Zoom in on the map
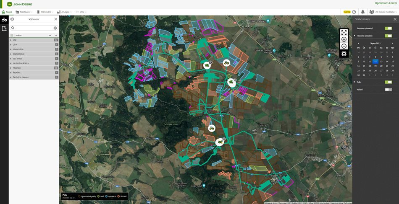399x204 pixels. click(x=344, y=39)
